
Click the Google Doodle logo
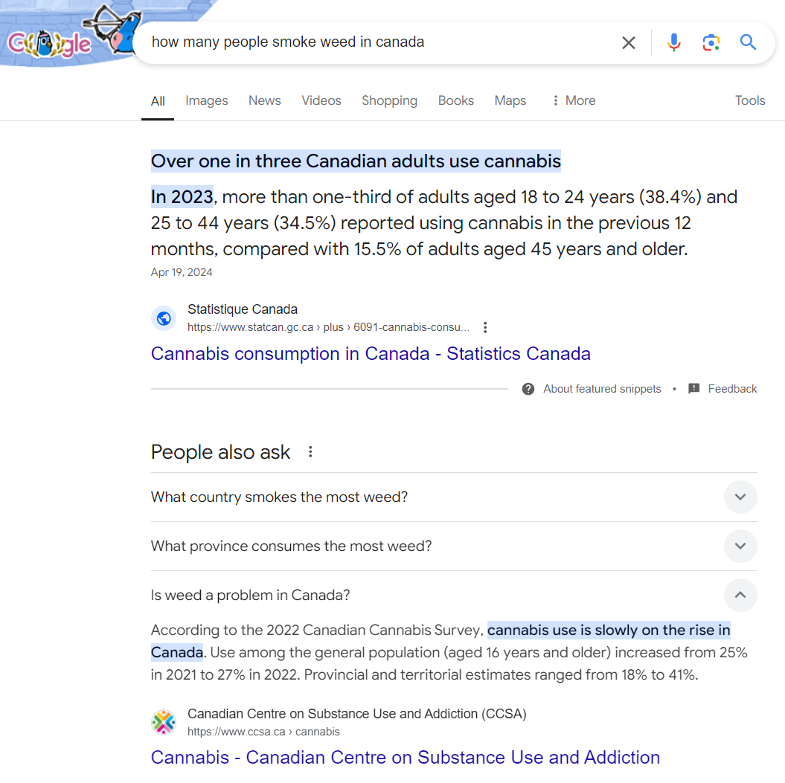coord(70,35)
